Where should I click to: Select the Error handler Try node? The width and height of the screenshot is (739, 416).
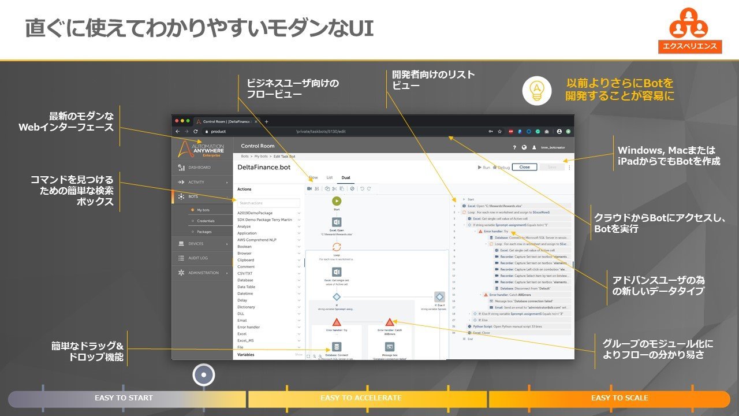pos(337,322)
